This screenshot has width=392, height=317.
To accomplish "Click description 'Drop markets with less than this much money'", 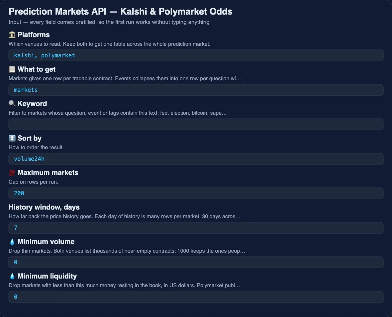I will (125, 285).
